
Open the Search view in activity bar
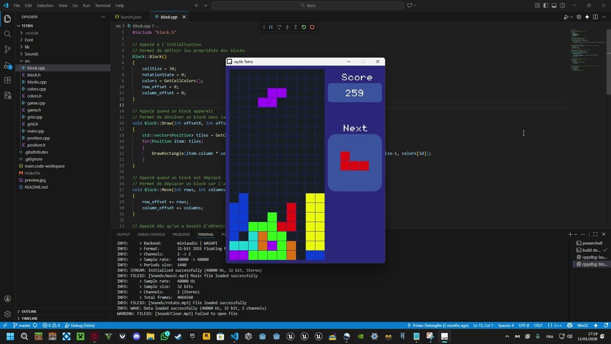point(7,34)
